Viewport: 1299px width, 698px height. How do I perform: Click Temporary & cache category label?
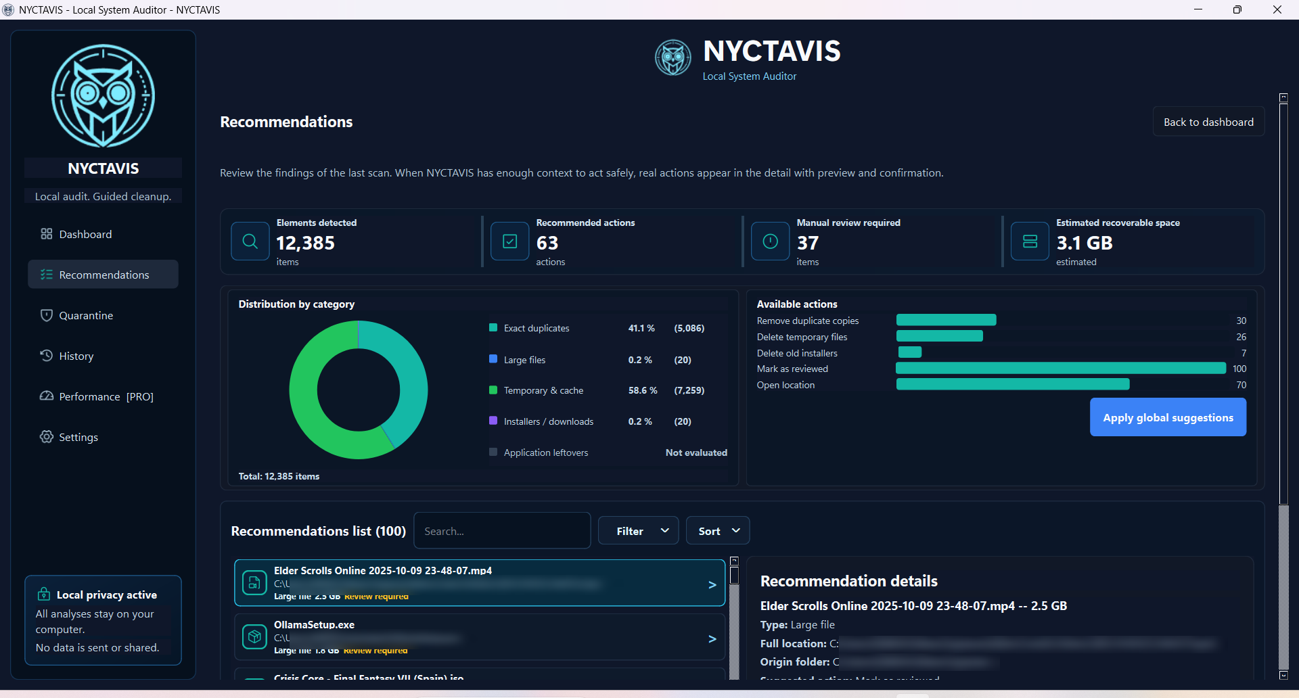(x=543, y=390)
